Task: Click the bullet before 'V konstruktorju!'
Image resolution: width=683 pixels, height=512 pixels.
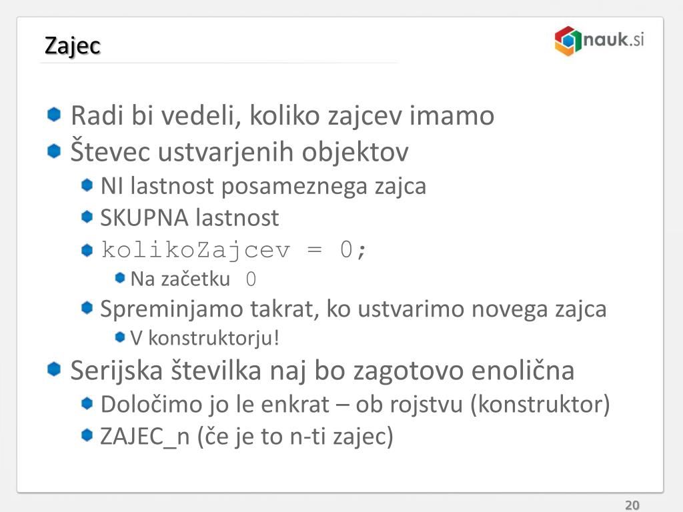Action: 120,337
